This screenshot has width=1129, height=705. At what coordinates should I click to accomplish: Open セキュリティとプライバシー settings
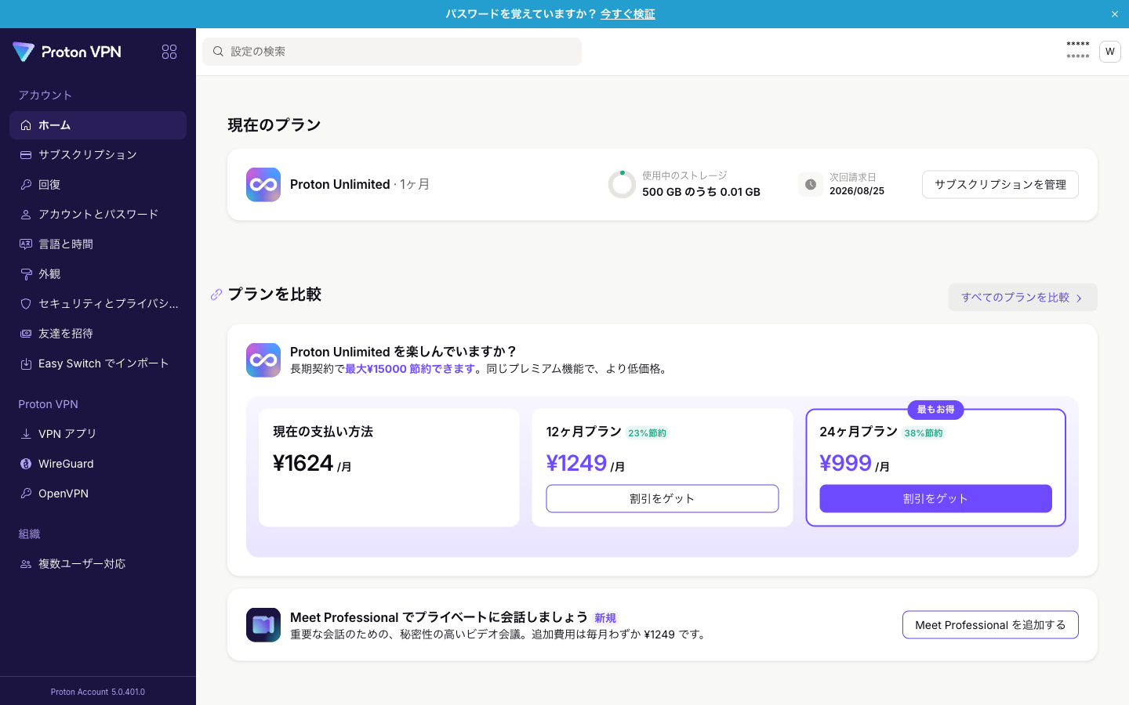[98, 304]
